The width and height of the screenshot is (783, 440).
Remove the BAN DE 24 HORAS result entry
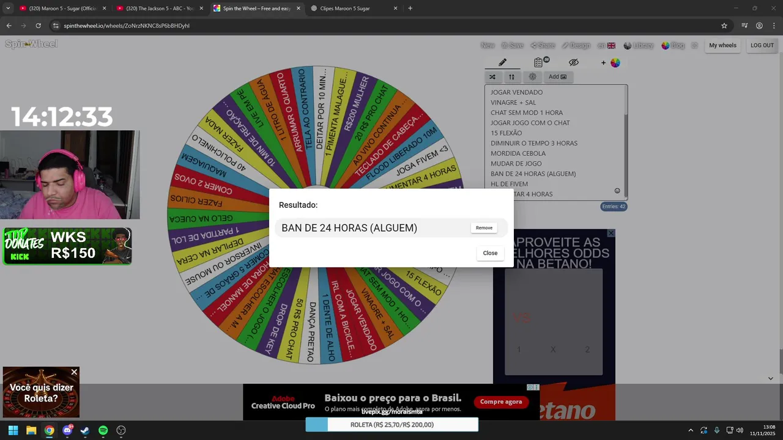pyautogui.click(x=484, y=228)
